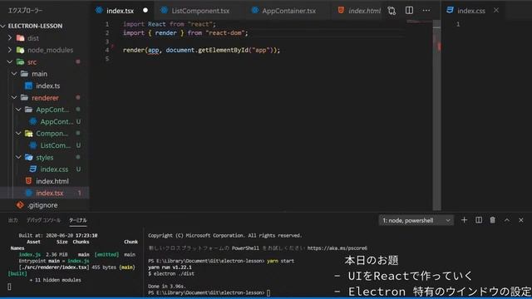The image size is (532, 299).
Task: Click the open changes compare icon
Action: [392, 11]
